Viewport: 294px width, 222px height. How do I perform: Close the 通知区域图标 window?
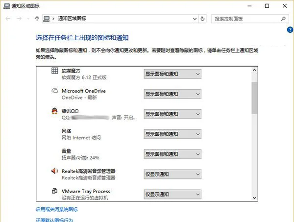coord(285,6)
